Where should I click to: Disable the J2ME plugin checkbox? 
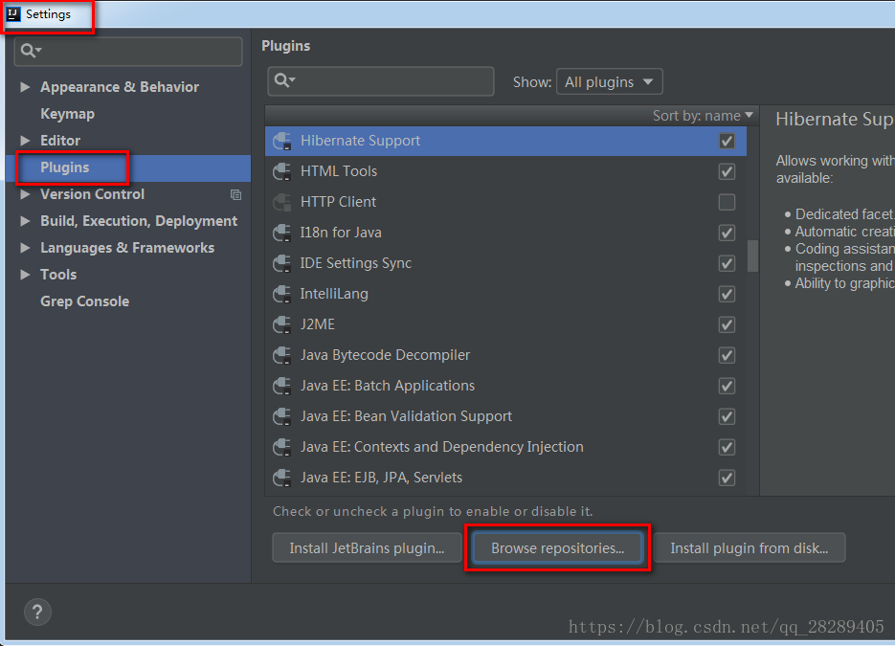[x=727, y=324]
